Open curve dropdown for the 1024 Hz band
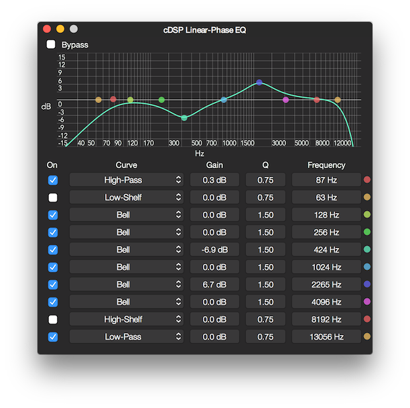 coord(127,267)
